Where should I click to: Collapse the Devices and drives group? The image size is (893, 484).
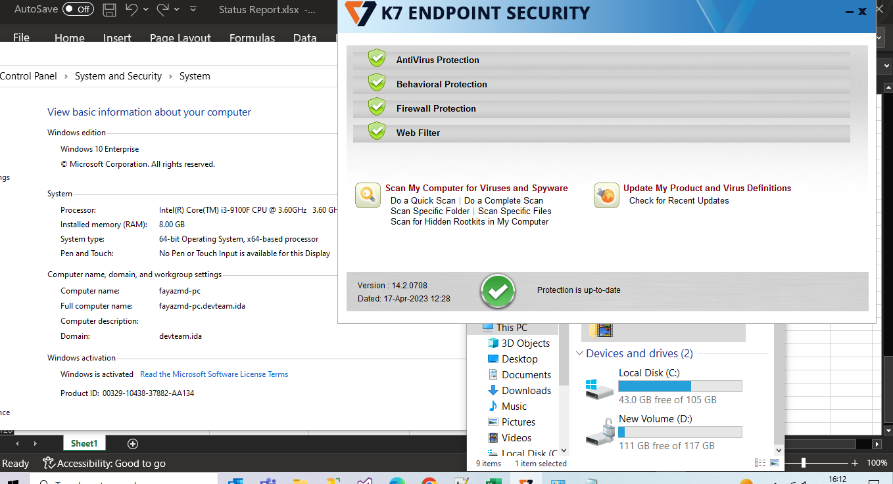click(x=579, y=353)
